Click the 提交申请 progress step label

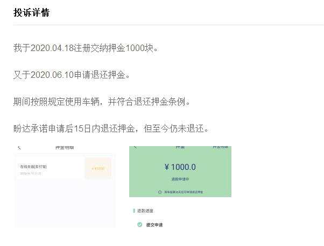[x=154, y=225]
